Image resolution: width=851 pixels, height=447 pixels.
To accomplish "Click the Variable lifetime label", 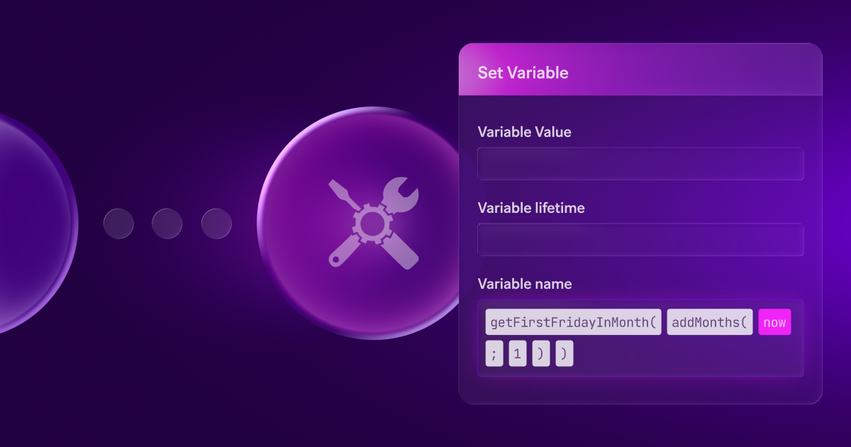I will click(x=531, y=208).
